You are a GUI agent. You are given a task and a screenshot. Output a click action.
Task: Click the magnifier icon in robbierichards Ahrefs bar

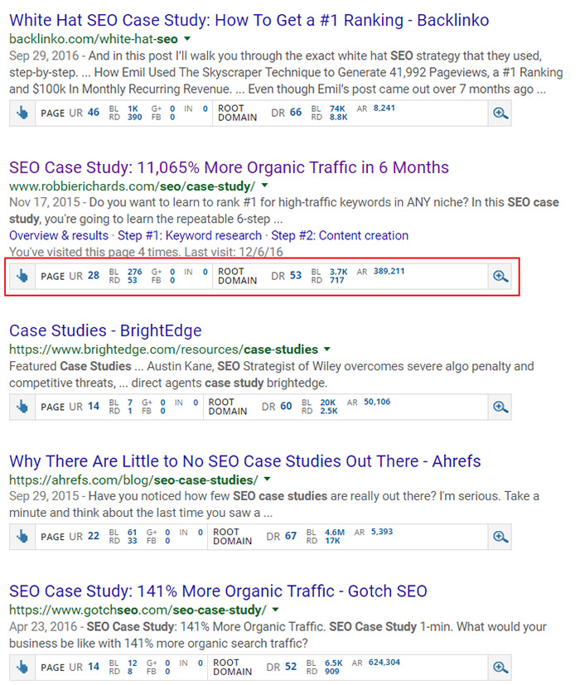(500, 276)
